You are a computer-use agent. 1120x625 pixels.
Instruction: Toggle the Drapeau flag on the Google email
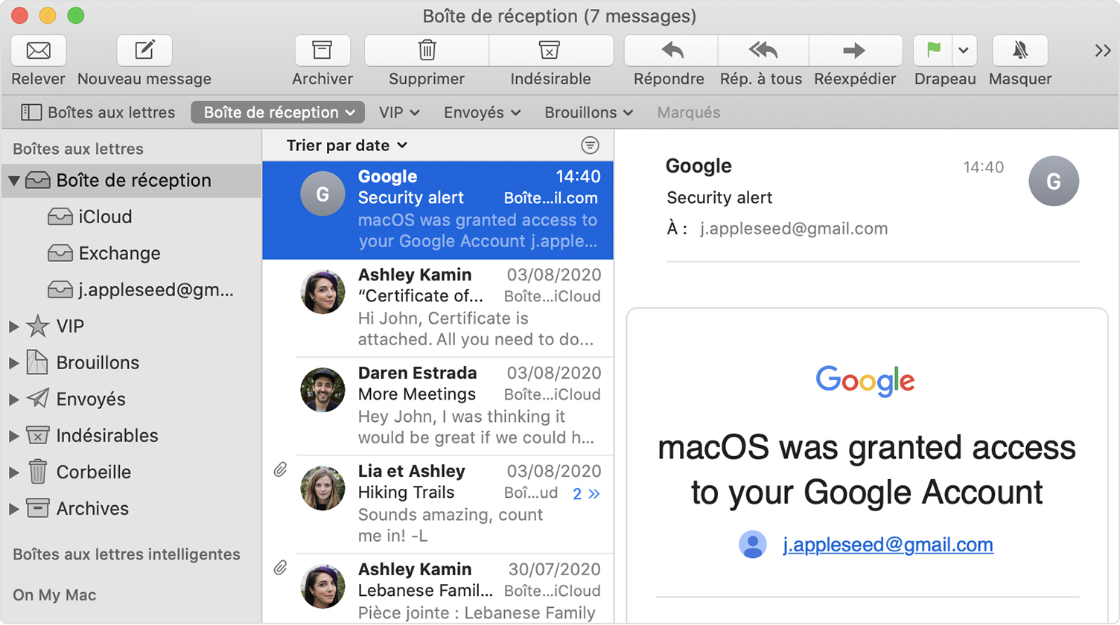pyautogui.click(x=932, y=51)
